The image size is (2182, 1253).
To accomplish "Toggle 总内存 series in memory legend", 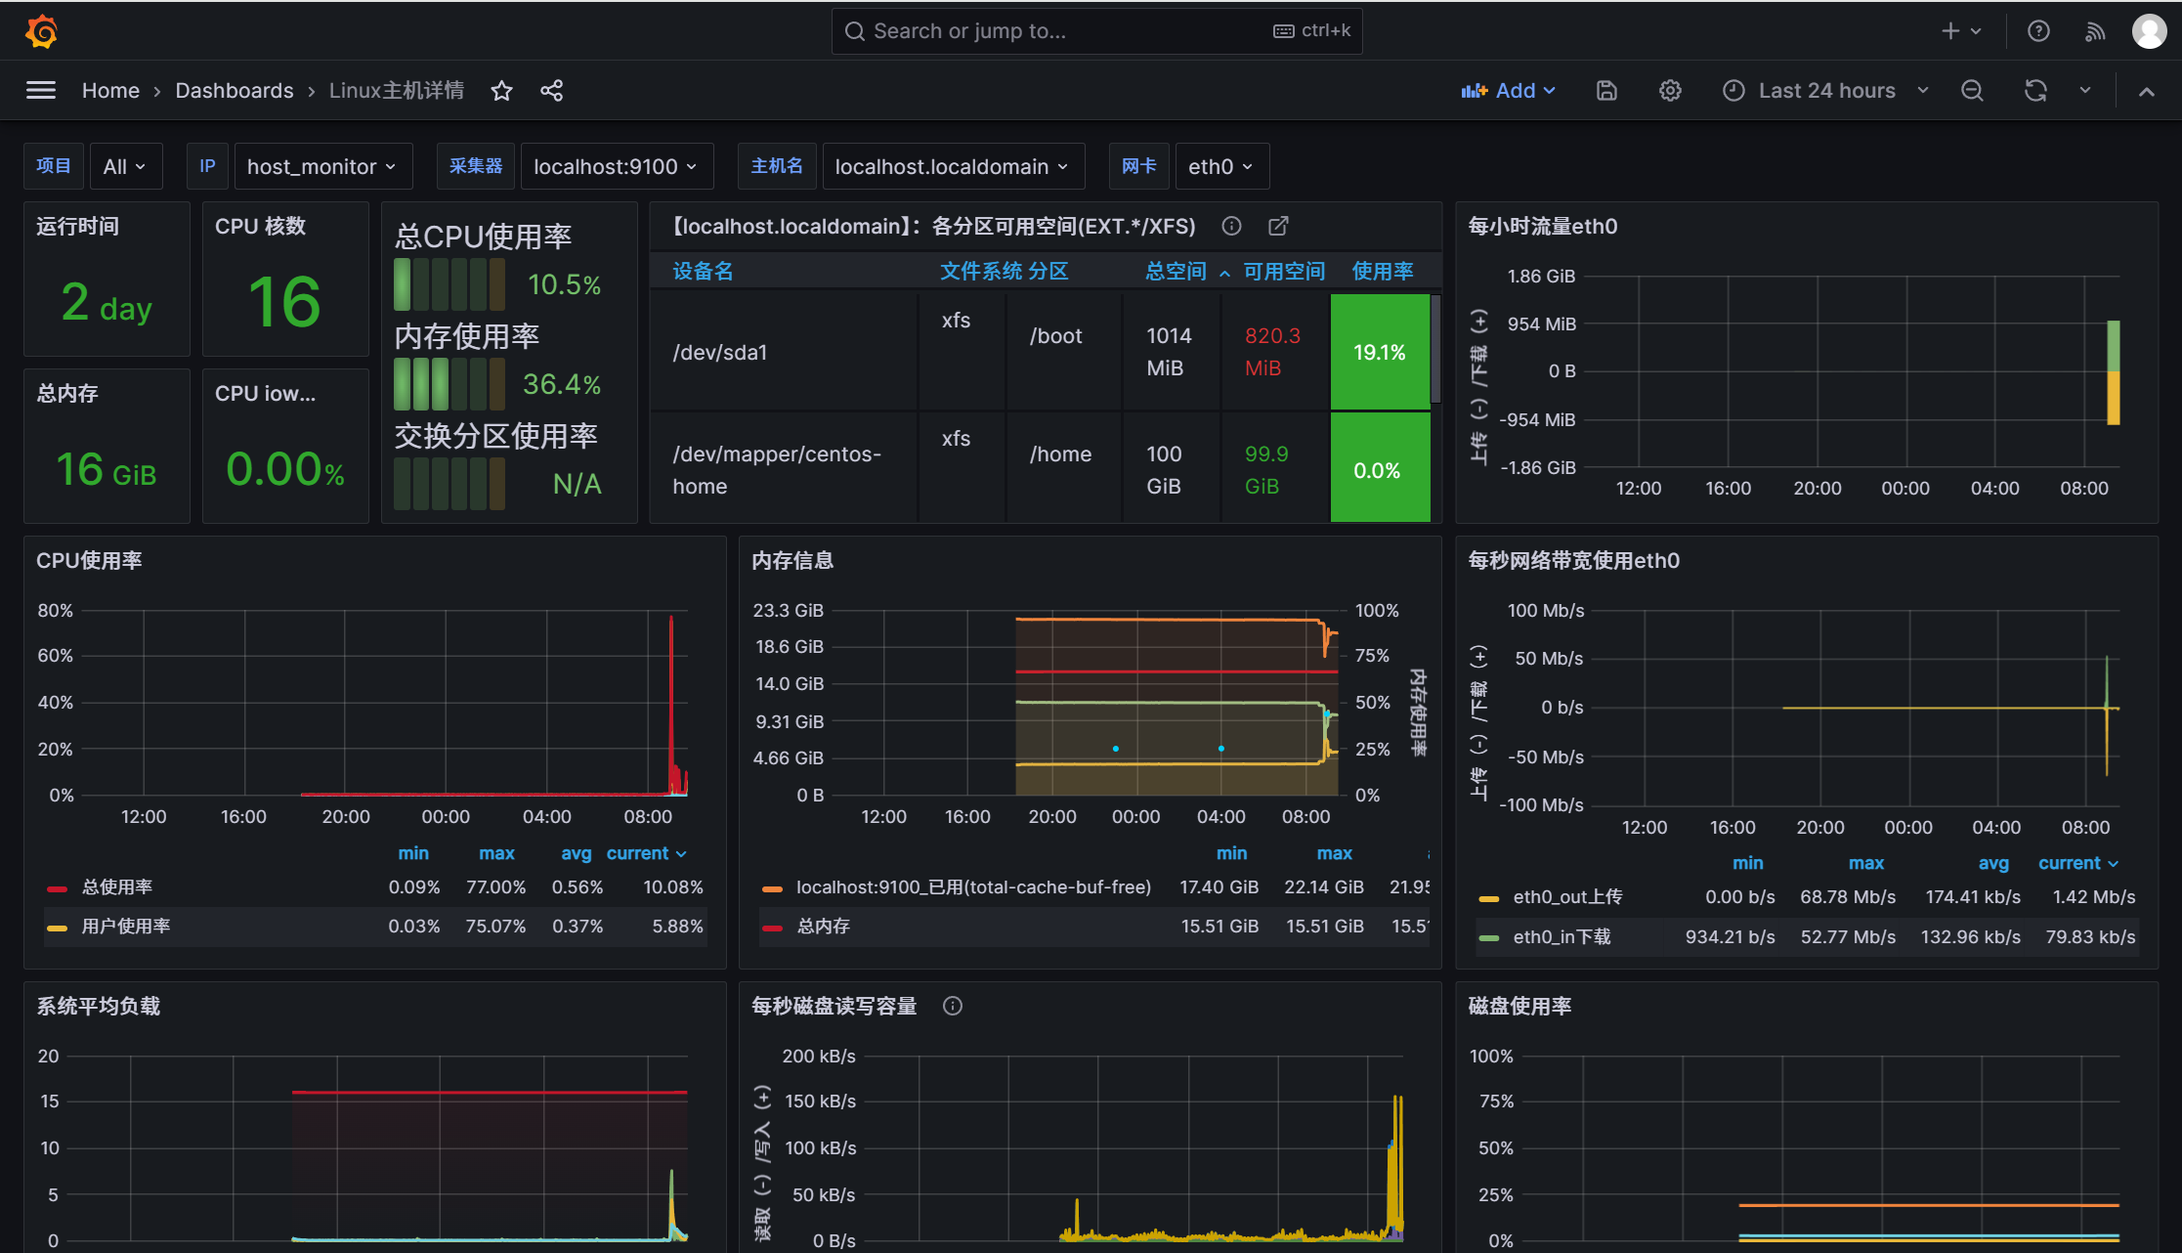I will [x=823, y=927].
